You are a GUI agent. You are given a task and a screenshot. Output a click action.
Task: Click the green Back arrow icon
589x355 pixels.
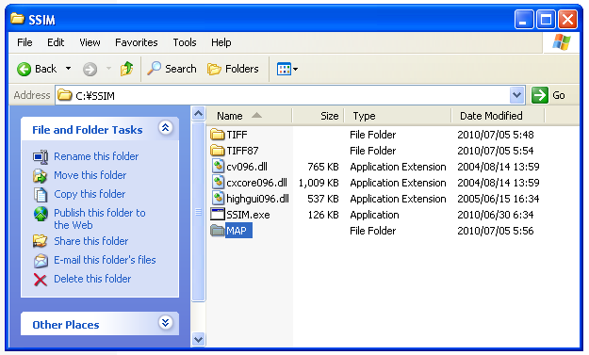25,69
